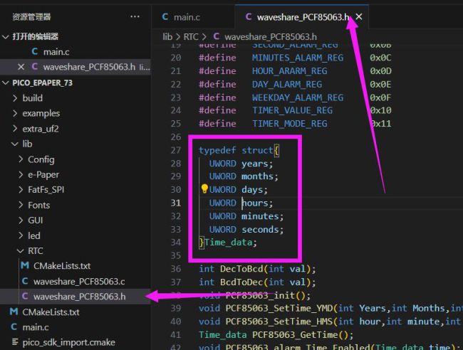Collapse the RTC folder
This screenshot has height=350, width=463.
coord(21,251)
